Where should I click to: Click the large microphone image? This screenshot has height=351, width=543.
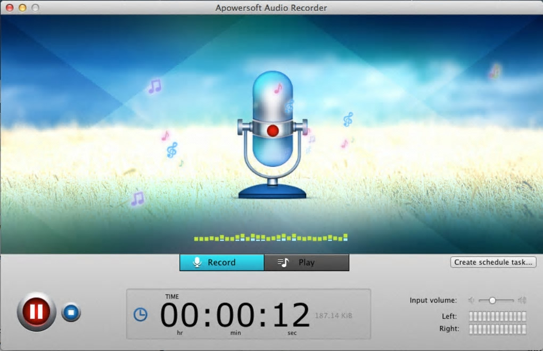pyautogui.click(x=272, y=135)
